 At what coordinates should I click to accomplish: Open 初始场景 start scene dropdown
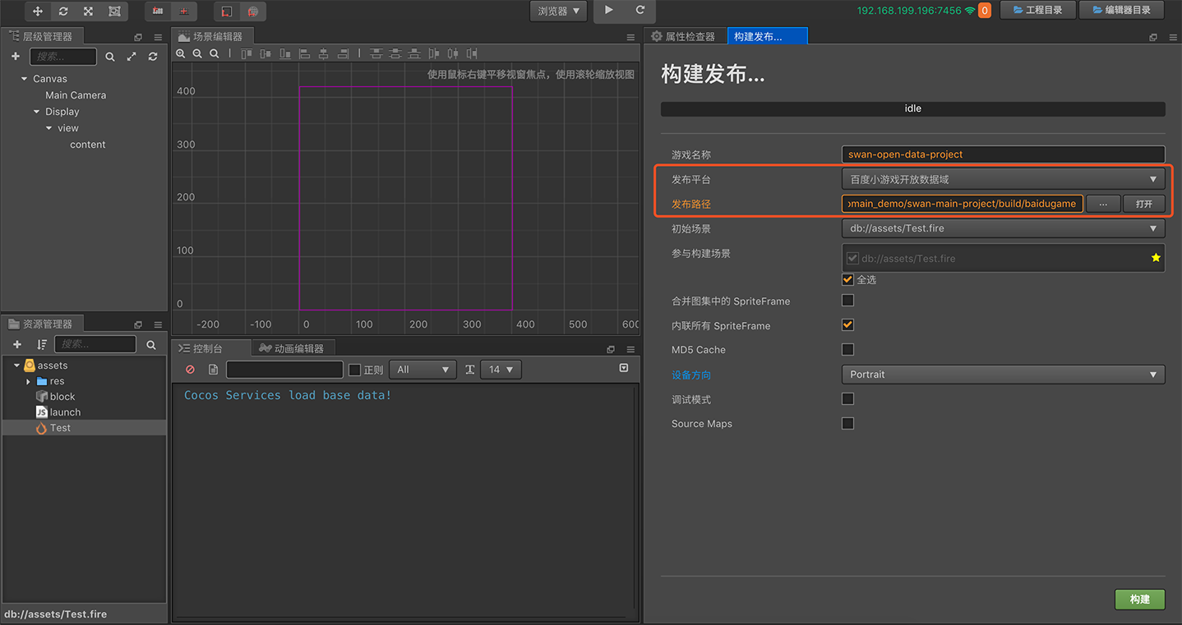pyautogui.click(x=1004, y=228)
